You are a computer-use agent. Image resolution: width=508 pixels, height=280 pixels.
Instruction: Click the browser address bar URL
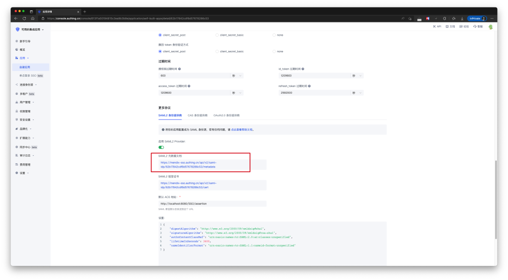tap(128, 18)
